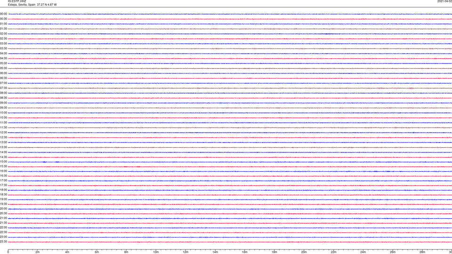This screenshot has width=452, height=254.
Task: Select the 16:00 row time
Action: pos(3,171)
